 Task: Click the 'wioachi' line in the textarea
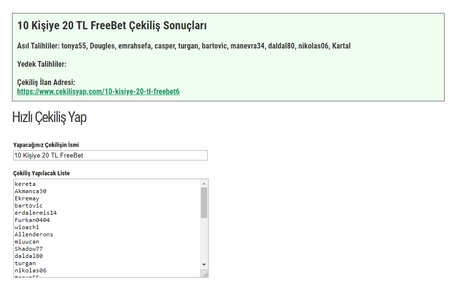point(27,227)
